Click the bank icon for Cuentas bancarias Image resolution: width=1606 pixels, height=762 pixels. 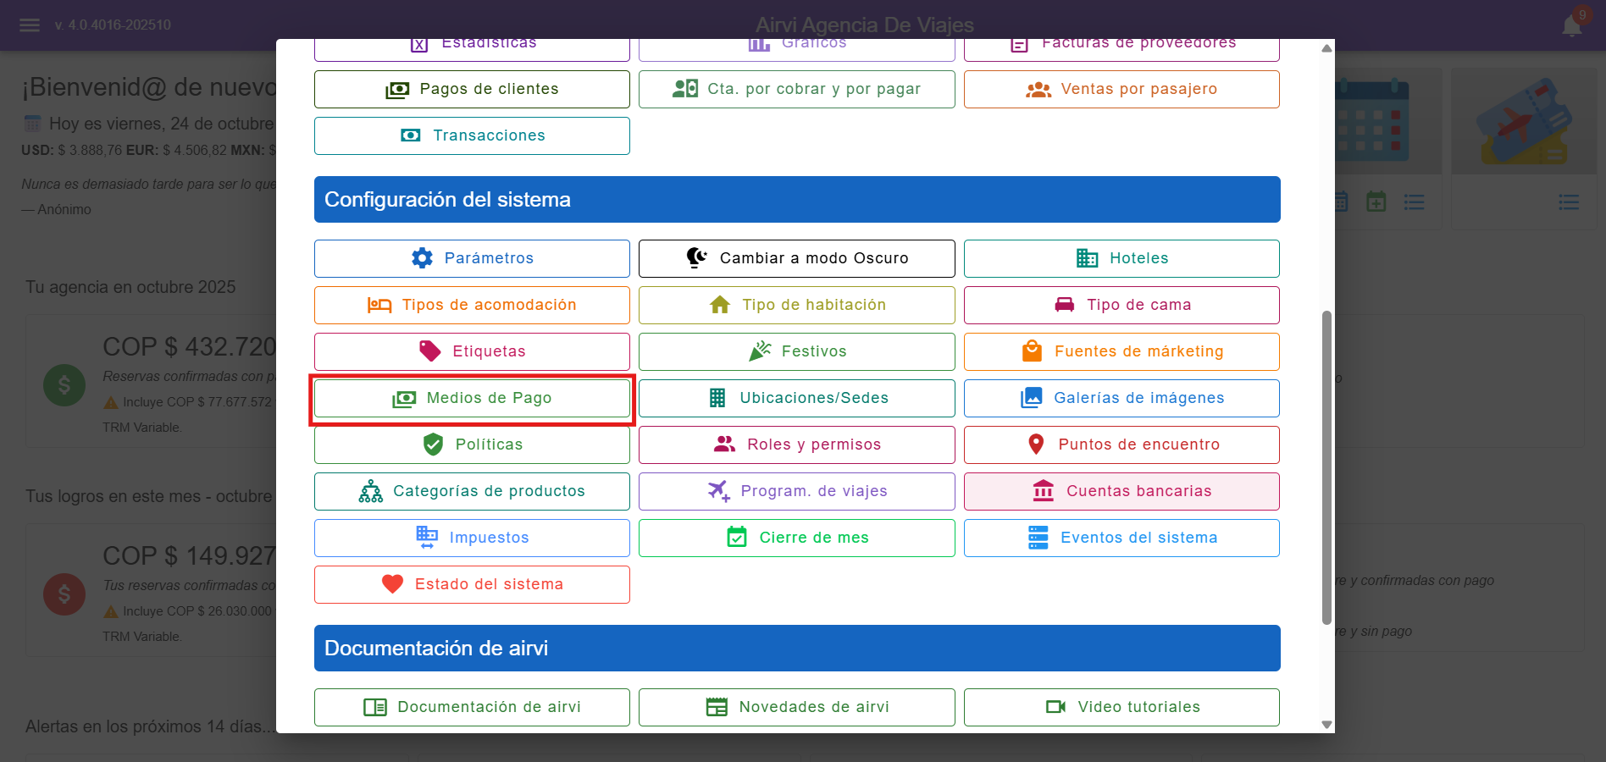[1044, 491]
